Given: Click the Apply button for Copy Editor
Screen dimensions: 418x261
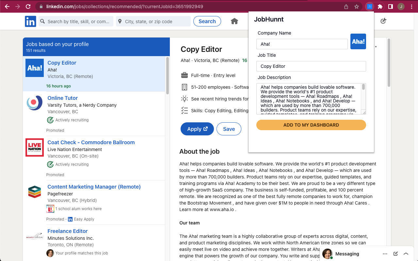Looking at the screenshot, I should point(197,129).
